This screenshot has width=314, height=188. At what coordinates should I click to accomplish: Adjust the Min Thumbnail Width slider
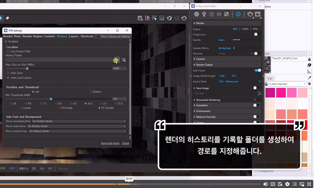pos(51,99)
